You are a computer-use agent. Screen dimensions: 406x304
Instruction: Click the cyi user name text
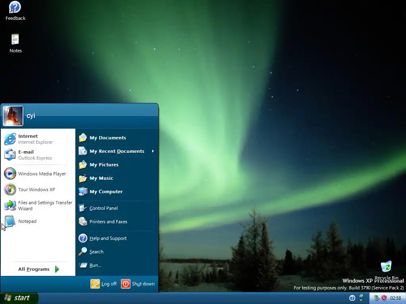click(31, 116)
